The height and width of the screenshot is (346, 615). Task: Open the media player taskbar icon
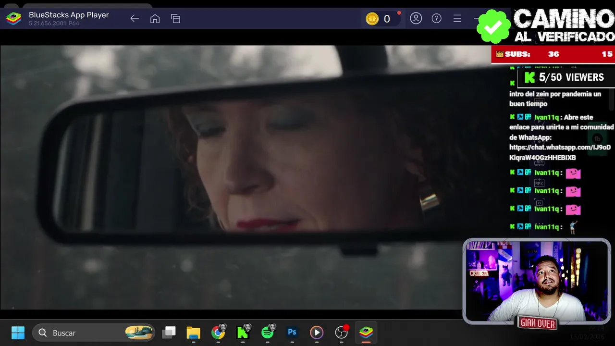click(317, 333)
